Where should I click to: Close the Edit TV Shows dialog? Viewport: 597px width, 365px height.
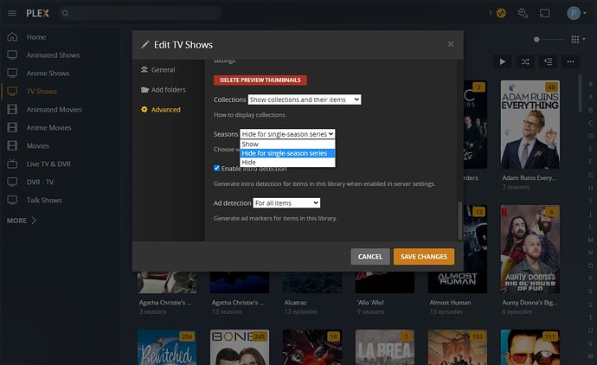pos(451,44)
